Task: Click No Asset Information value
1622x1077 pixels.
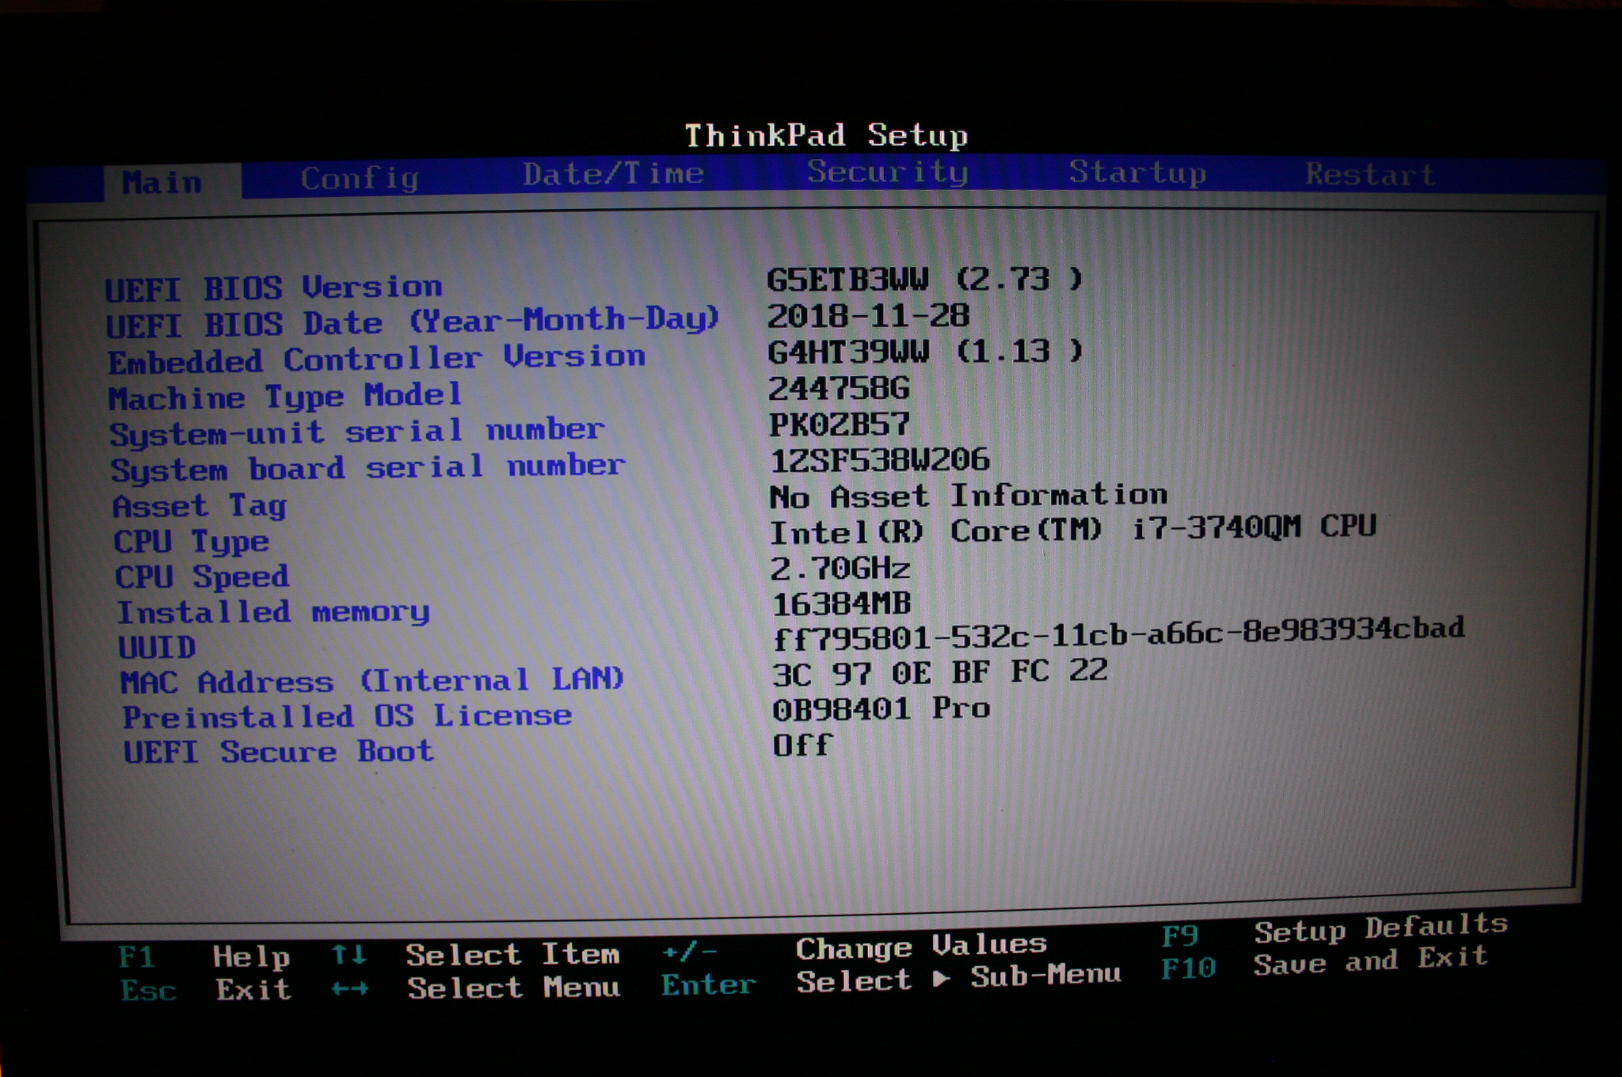Action: click(969, 497)
